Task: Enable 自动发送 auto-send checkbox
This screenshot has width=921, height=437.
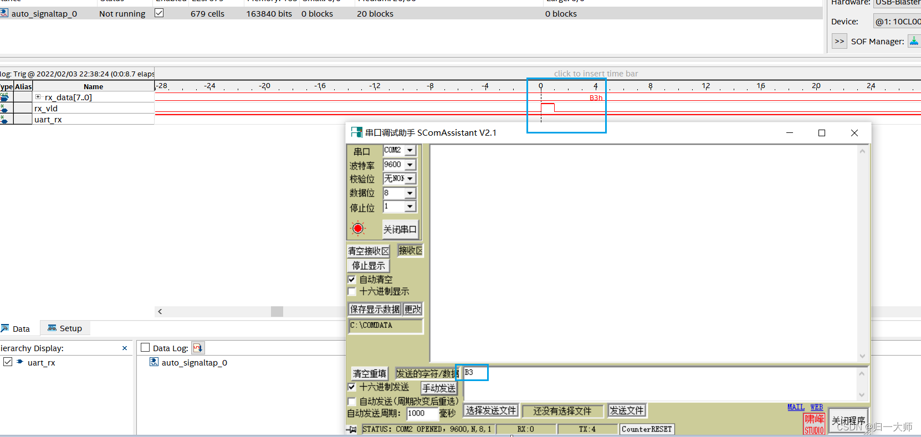Action: pos(352,401)
